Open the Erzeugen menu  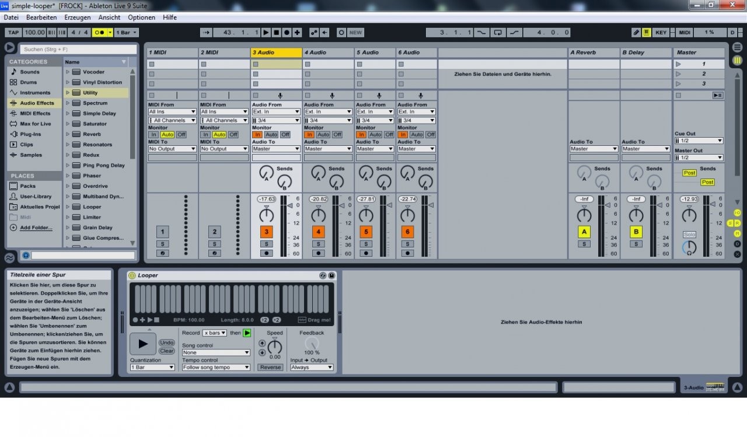[x=78, y=18]
